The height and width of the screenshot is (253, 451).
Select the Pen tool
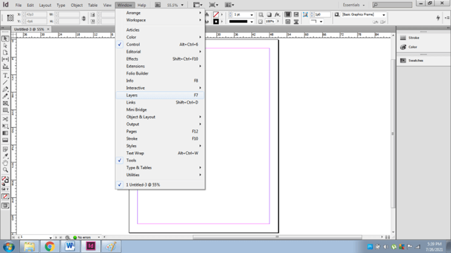5,89
